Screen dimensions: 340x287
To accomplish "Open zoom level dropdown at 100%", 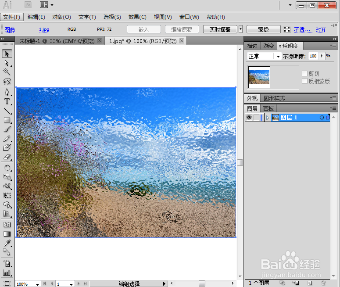I will [x=37, y=284].
